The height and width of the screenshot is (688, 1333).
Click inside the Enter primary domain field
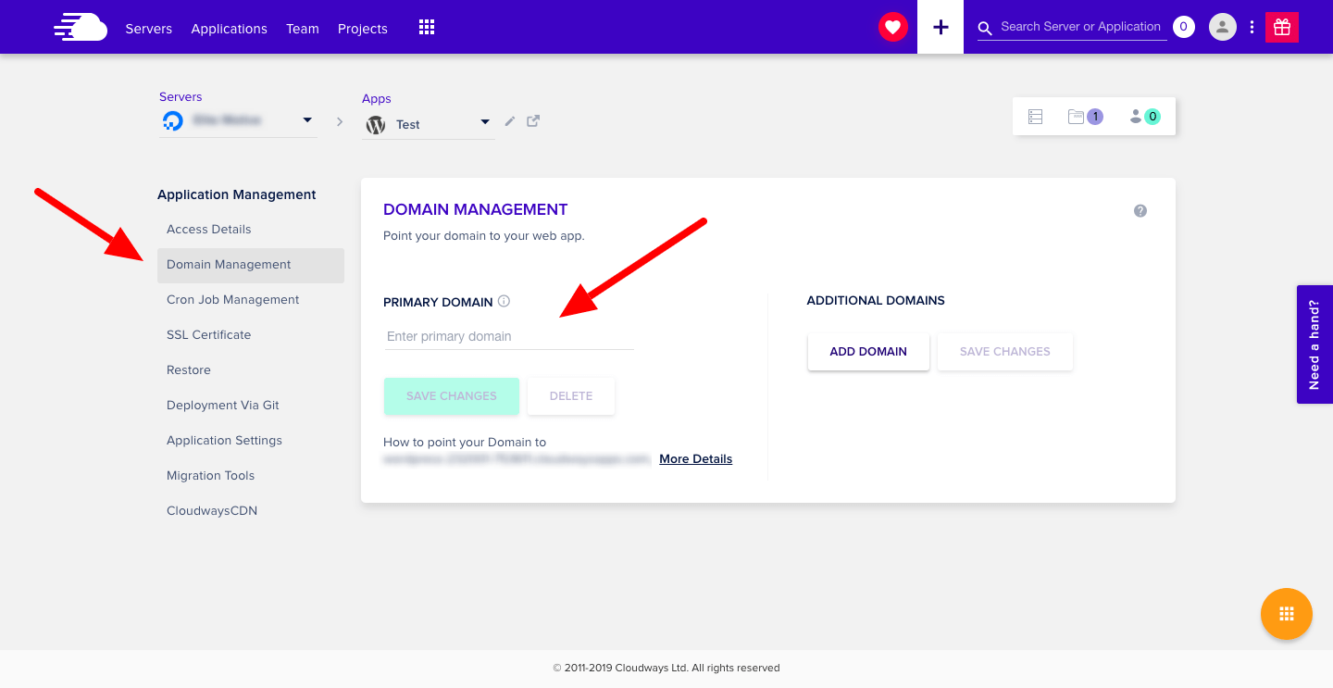[x=508, y=336]
